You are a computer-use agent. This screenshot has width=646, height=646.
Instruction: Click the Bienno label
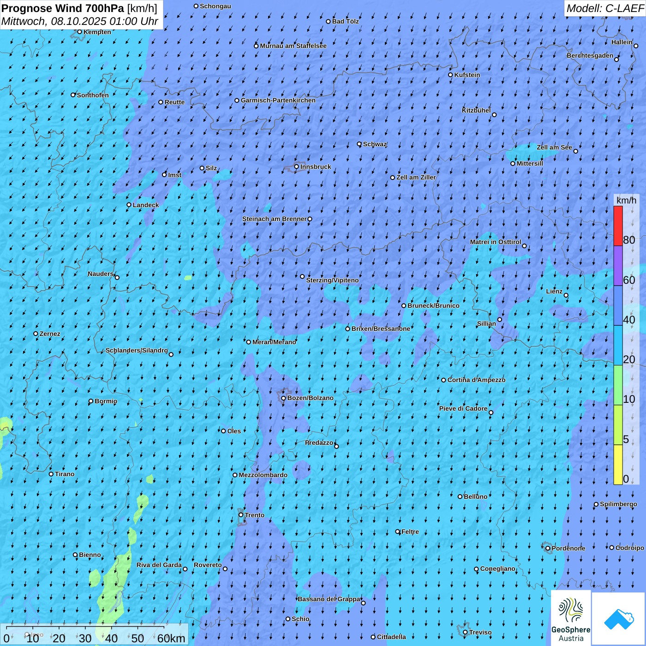pyautogui.click(x=90, y=555)
